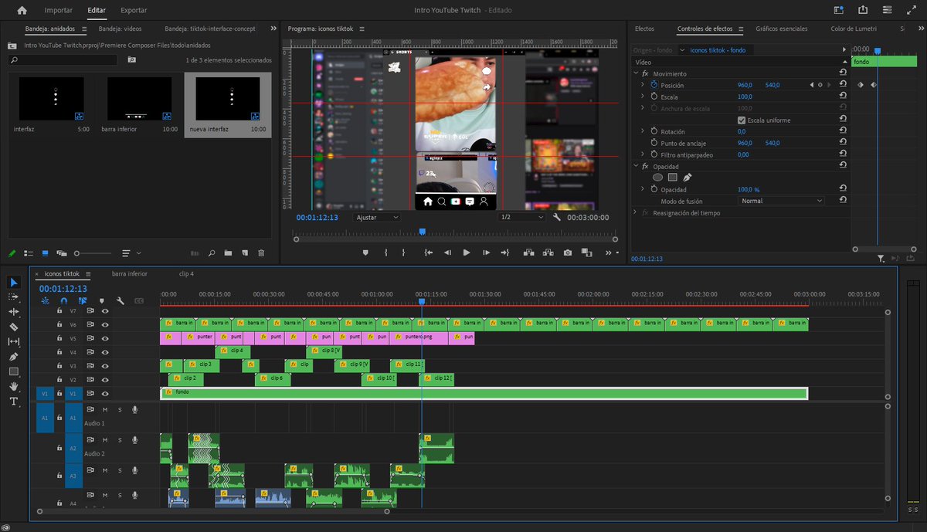This screenshot has width=927, height=532.
Task: Play the Program monitor sequence
Action: coord(467,252)
